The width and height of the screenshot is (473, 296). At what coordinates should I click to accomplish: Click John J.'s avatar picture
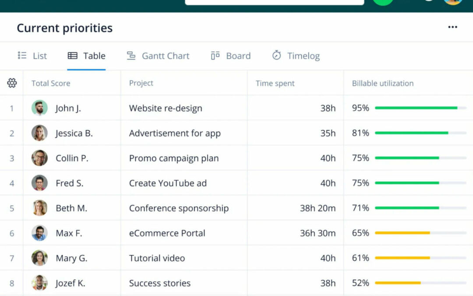click(39, 108)
